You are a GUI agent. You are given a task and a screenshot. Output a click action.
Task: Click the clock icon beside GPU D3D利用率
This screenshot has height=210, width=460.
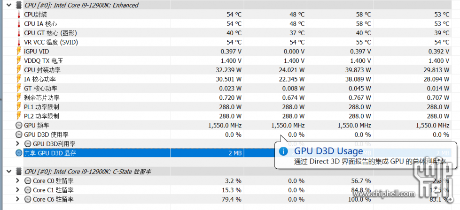pos(28,144)
